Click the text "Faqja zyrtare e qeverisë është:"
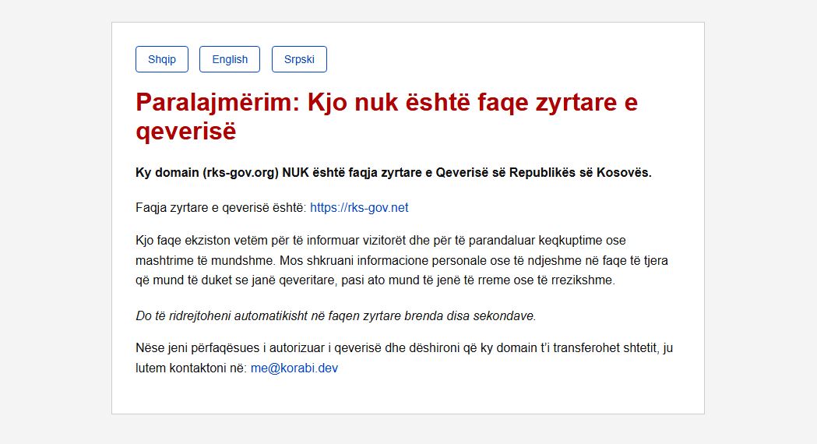817x444 pixels. click(x=221, y=207)
